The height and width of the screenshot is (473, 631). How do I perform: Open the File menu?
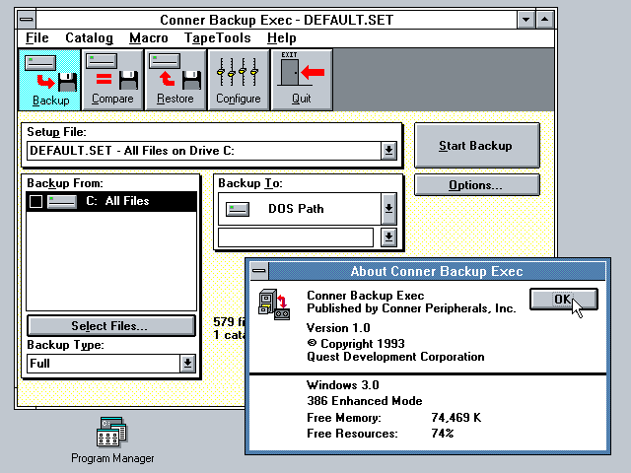[x=37, y=38]
